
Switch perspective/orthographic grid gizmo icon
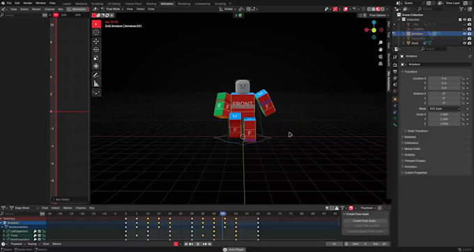pyautogui.click(x=381, y=64)
